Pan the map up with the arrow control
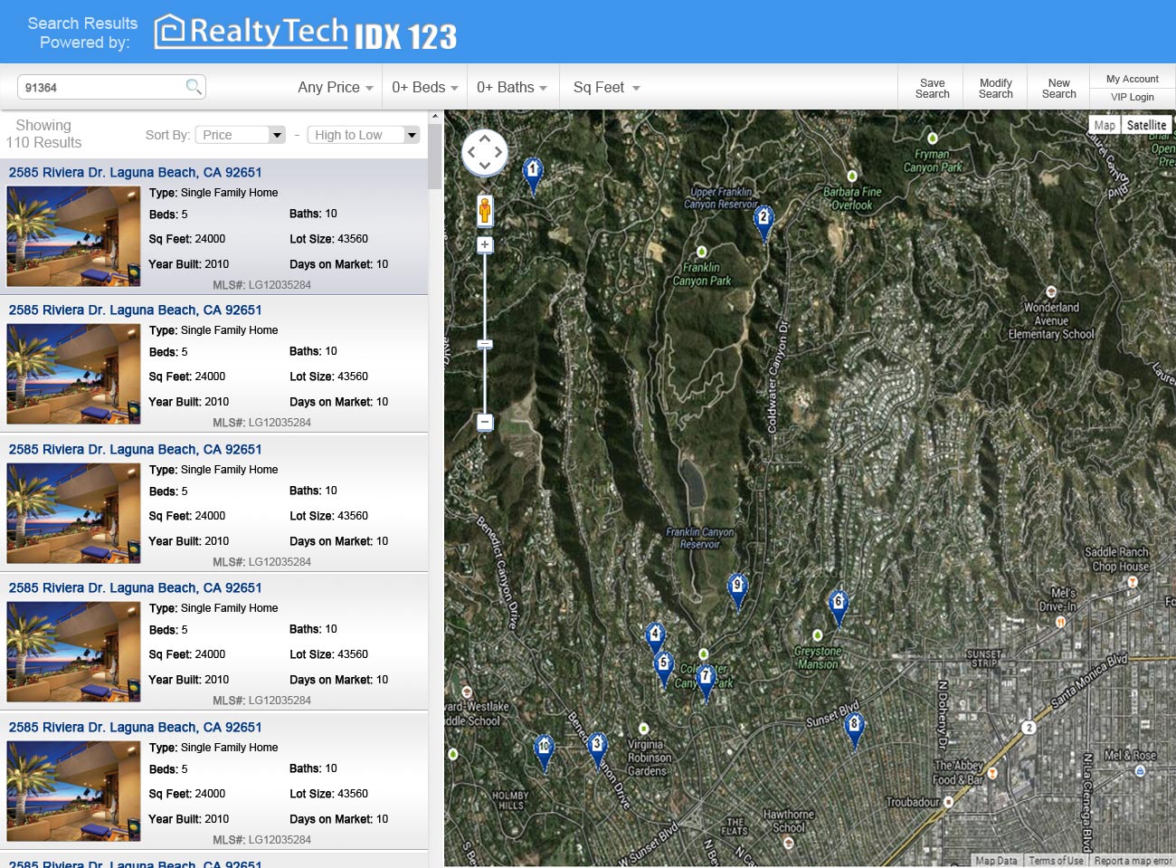 [485, 138]
